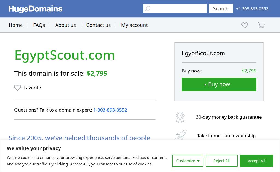280x172 pixels.
Task: Open My account
Action: coord(135,25)
